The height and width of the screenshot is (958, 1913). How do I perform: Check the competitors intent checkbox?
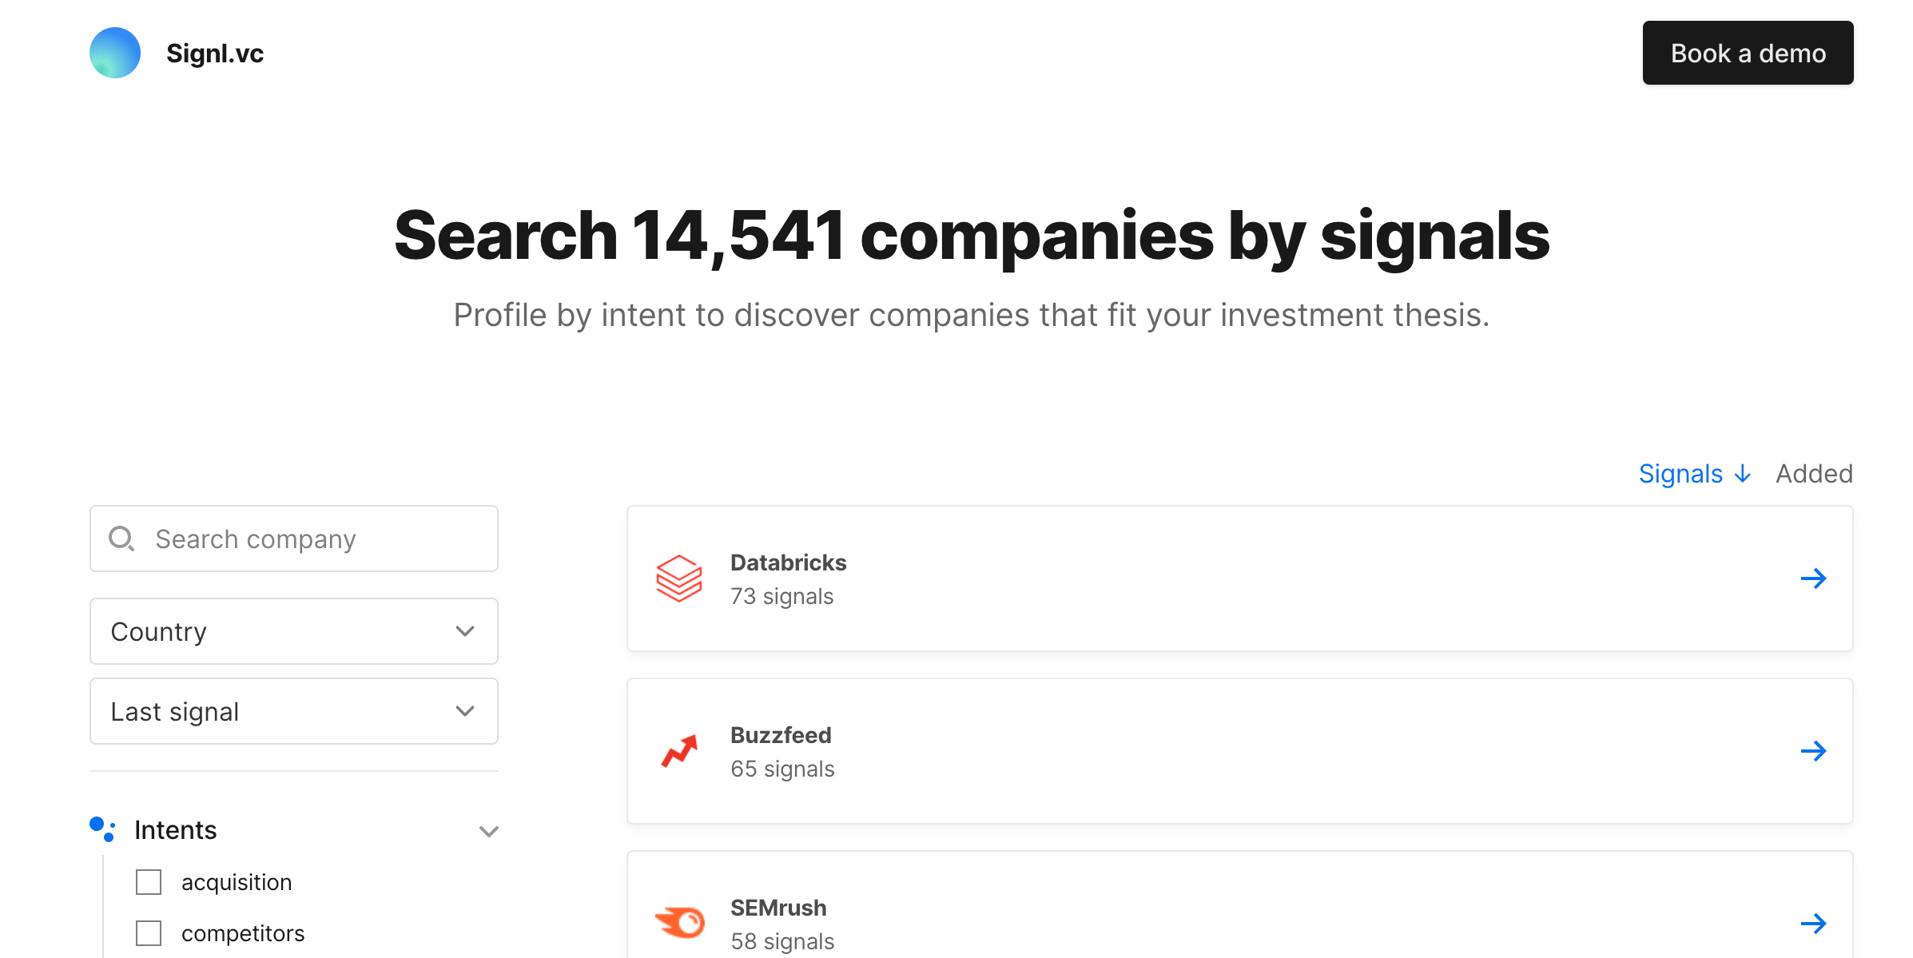pyautogui.click(x=149, y=933)
